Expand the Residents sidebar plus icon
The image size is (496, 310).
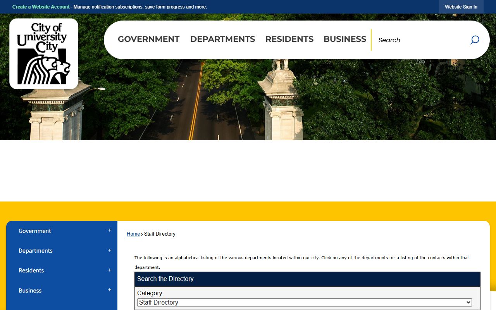click(x=110, y=270)
